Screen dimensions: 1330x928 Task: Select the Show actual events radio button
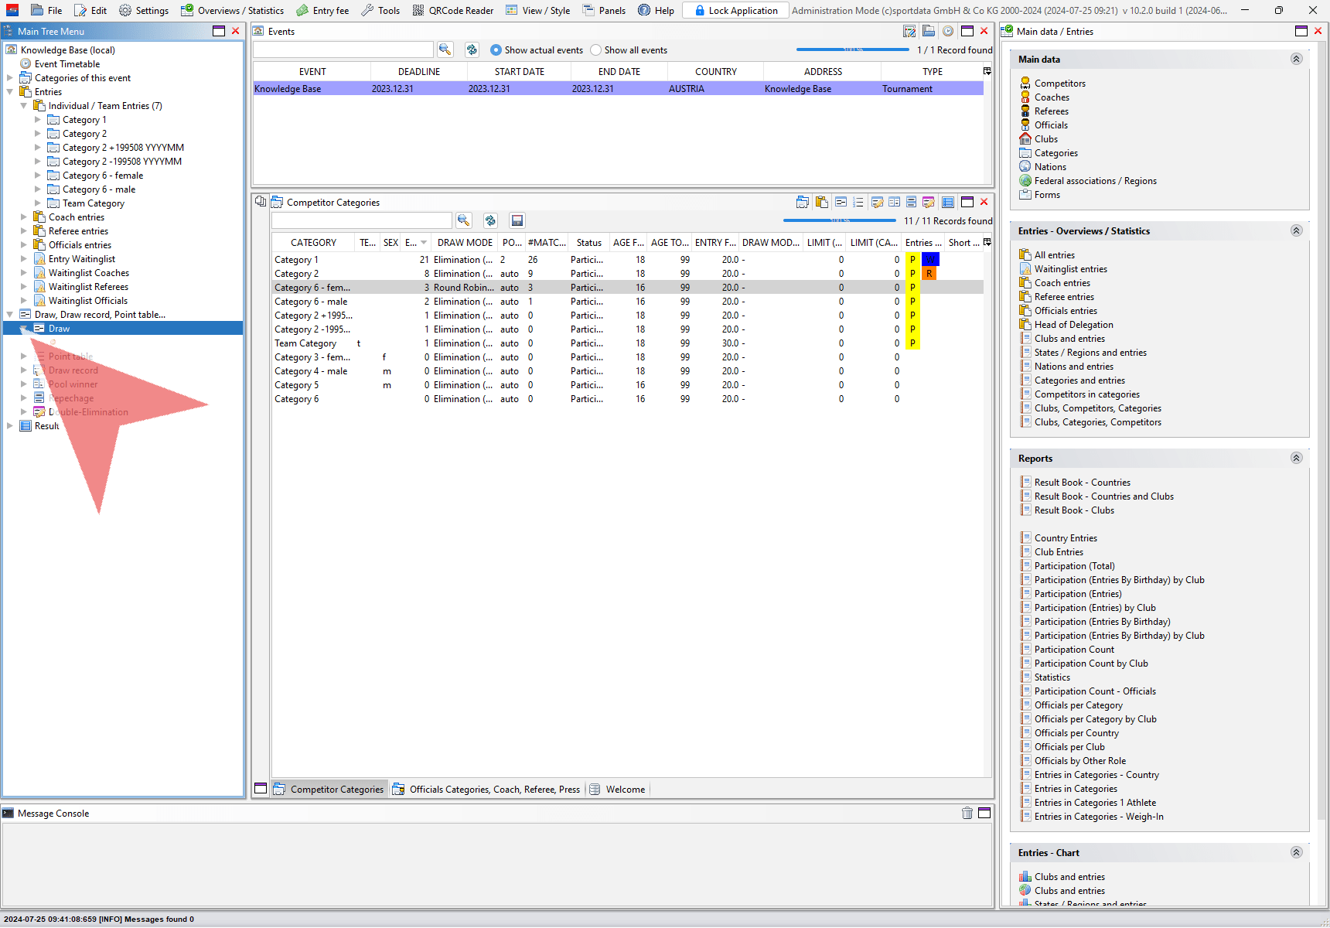click(x=496, y=50)
